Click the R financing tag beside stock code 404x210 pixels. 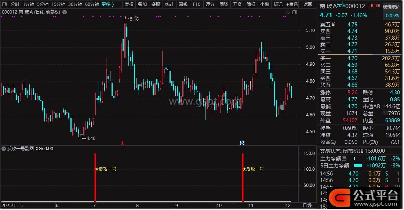pos(373,6)
